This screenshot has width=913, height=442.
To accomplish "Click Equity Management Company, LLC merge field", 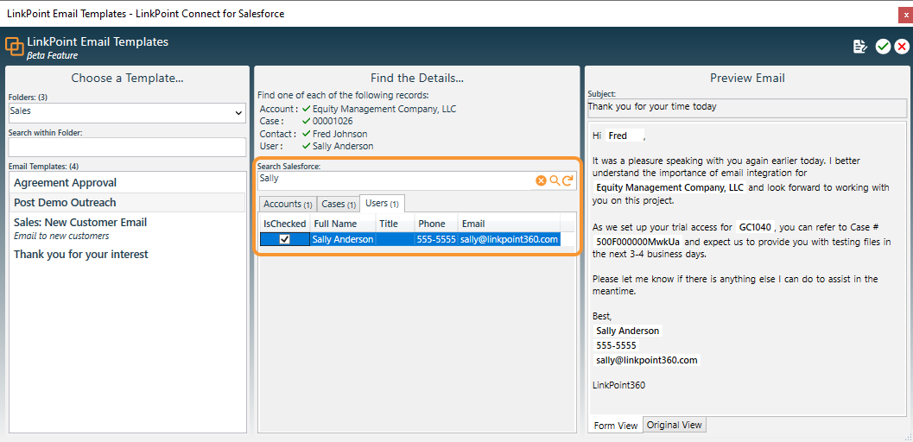I will [669, 188].
